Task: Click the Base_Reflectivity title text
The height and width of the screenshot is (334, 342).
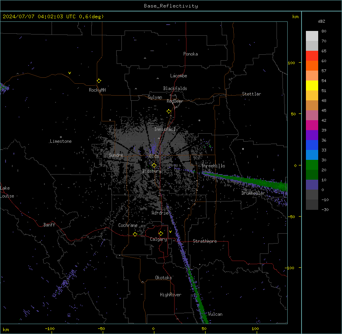Action: point(171,6)
